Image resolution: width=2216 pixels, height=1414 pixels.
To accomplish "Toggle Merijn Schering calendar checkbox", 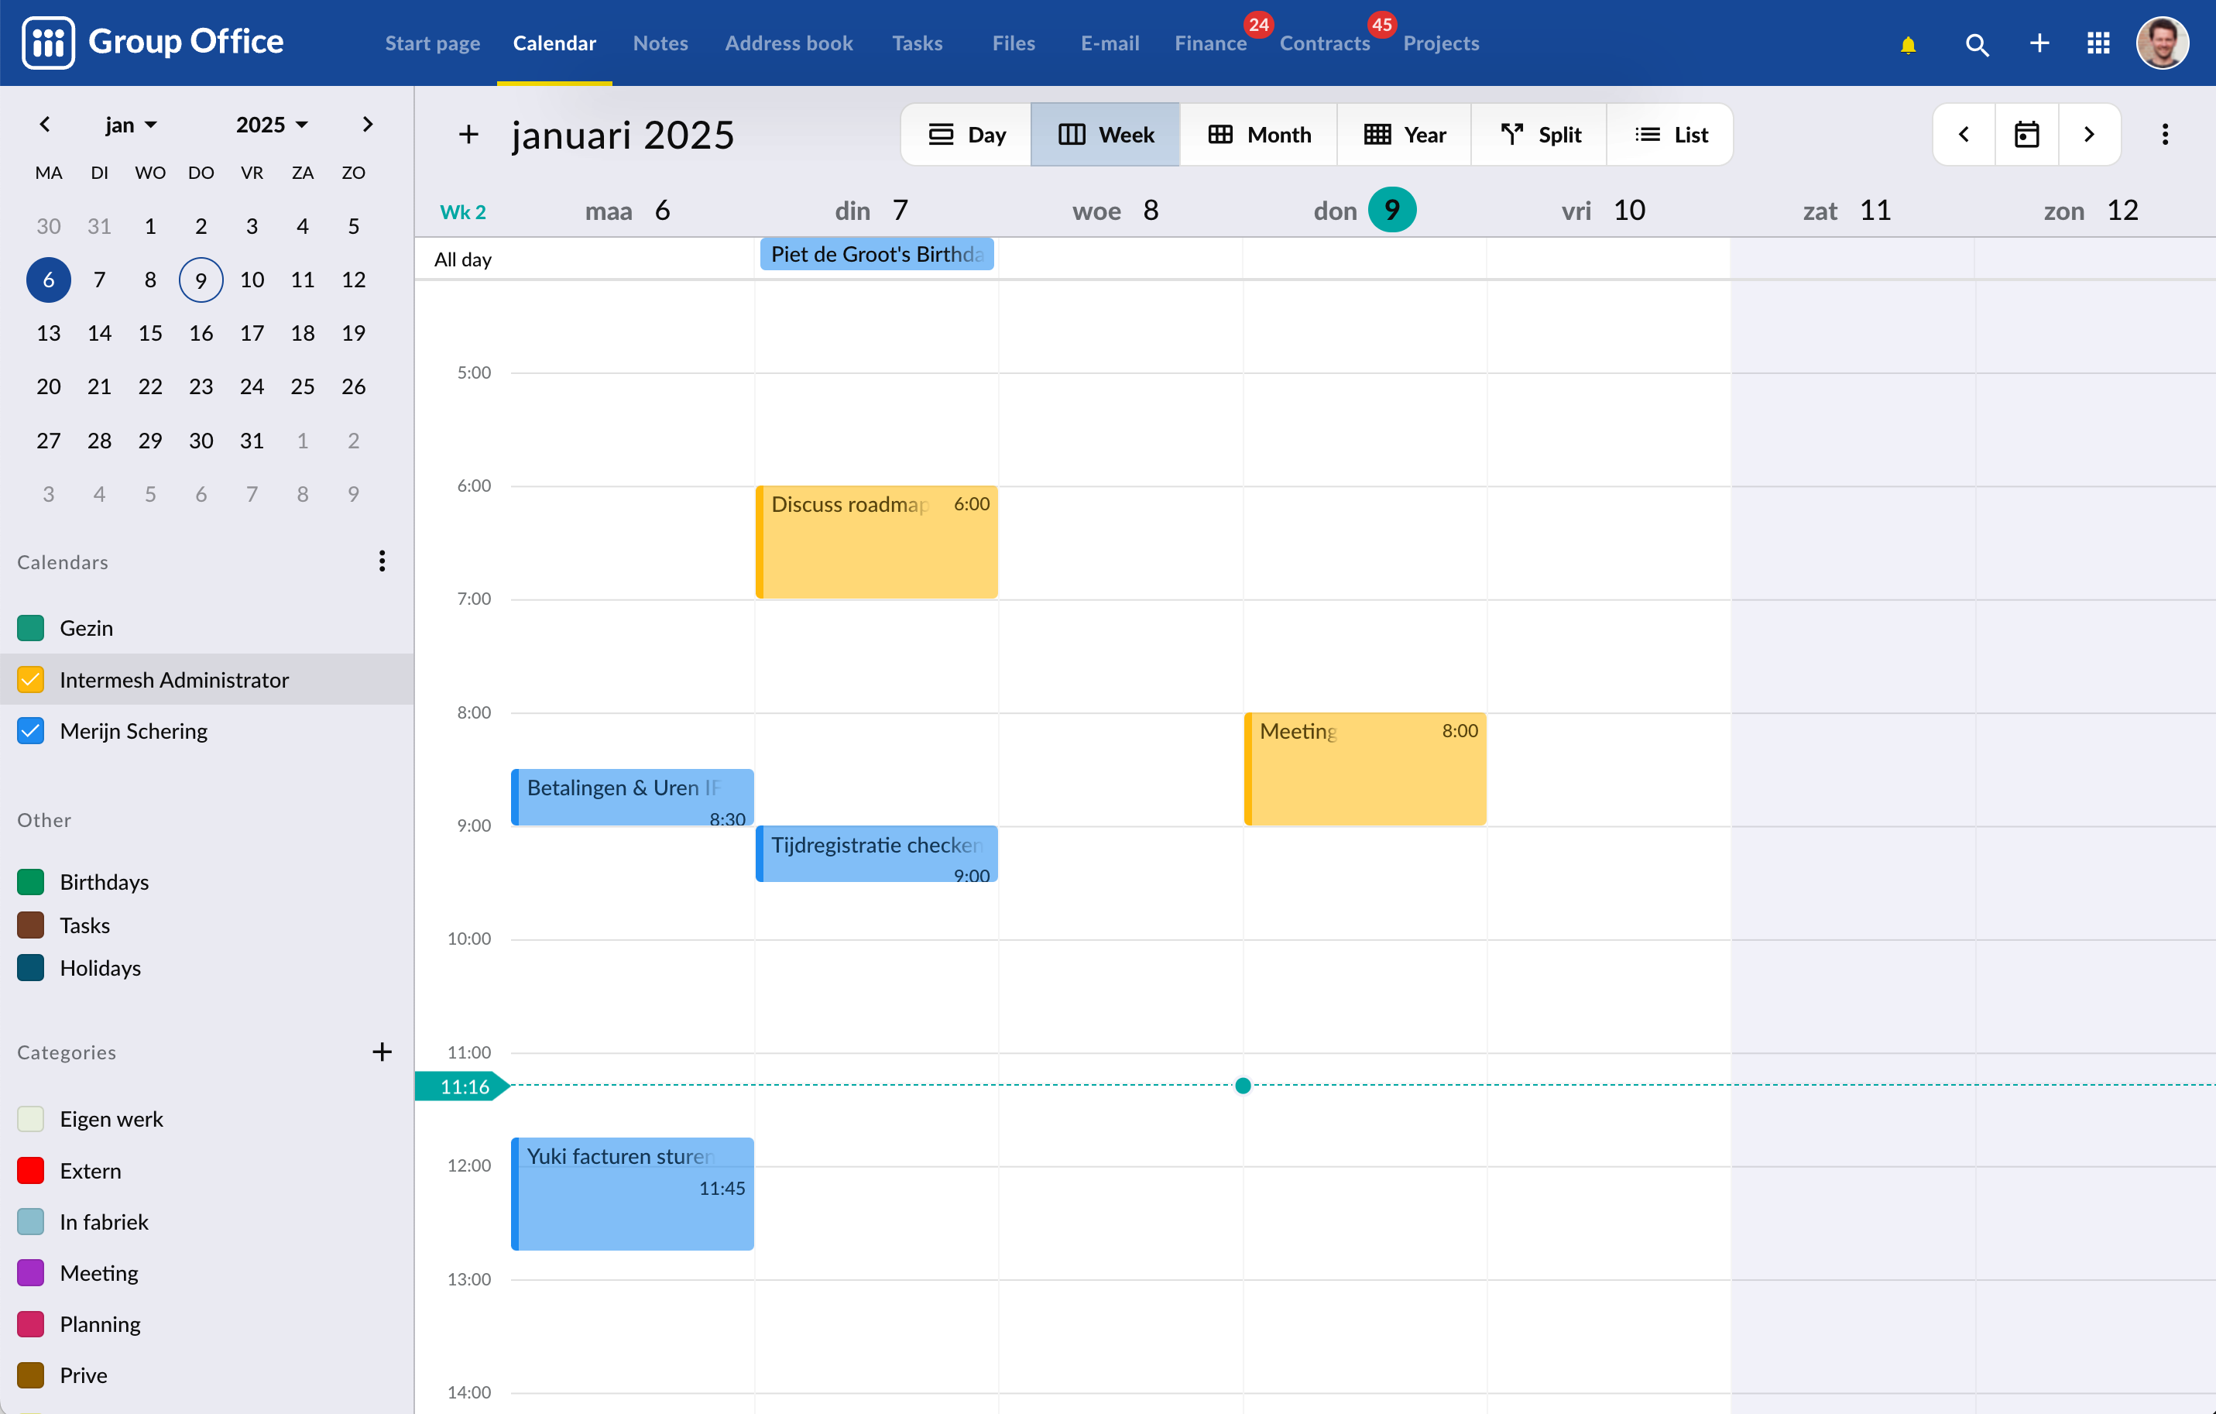I will click(x=30, y=731).
